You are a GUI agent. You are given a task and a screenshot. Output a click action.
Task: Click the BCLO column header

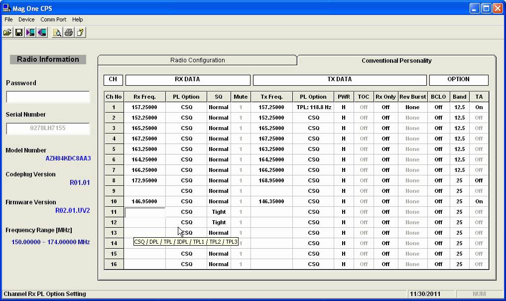[x=438, y=97]
